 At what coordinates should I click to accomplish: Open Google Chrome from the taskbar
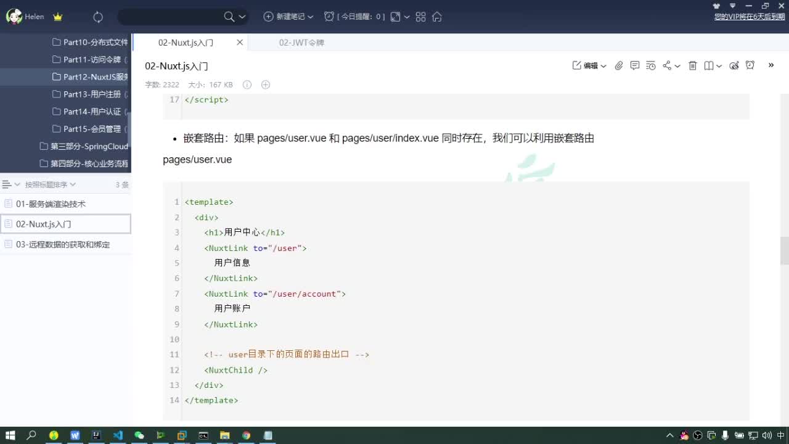click(x=247, y=435)
